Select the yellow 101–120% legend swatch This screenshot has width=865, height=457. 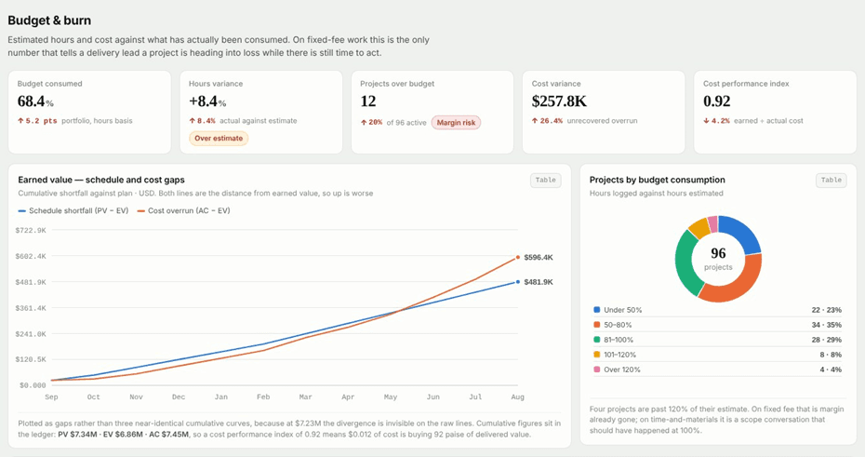[x=596, y=355]
